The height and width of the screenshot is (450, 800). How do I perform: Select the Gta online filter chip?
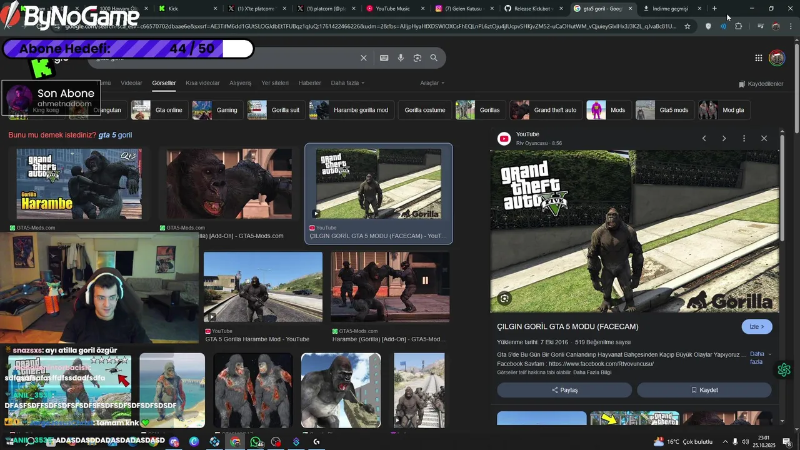159,110
